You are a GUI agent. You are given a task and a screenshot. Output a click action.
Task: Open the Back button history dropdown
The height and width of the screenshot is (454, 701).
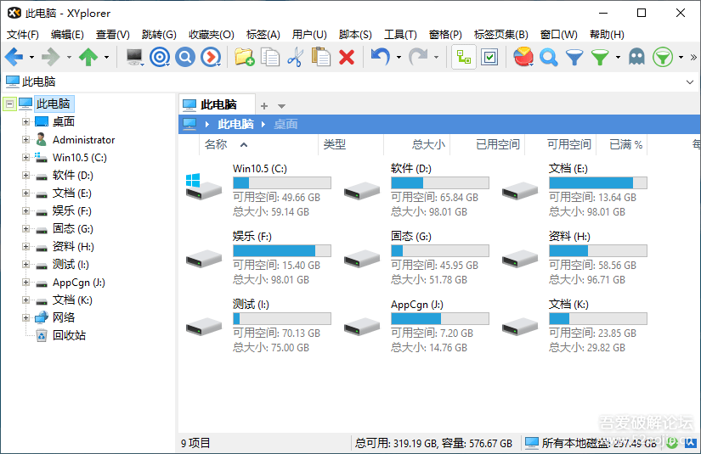click(x=31, y=57)
